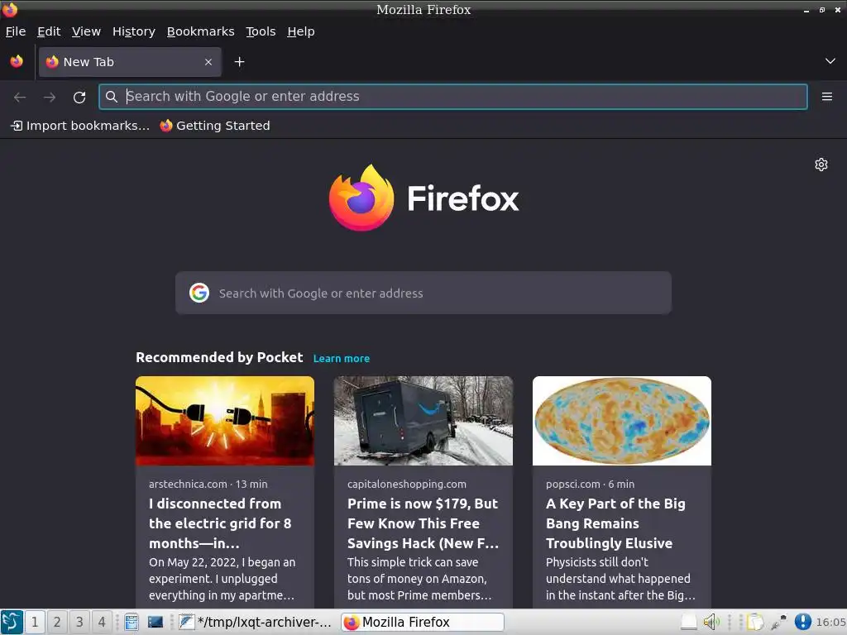Click the Firefox logo on the page
This screenshot has width=847, height=635.
(424, 198)
